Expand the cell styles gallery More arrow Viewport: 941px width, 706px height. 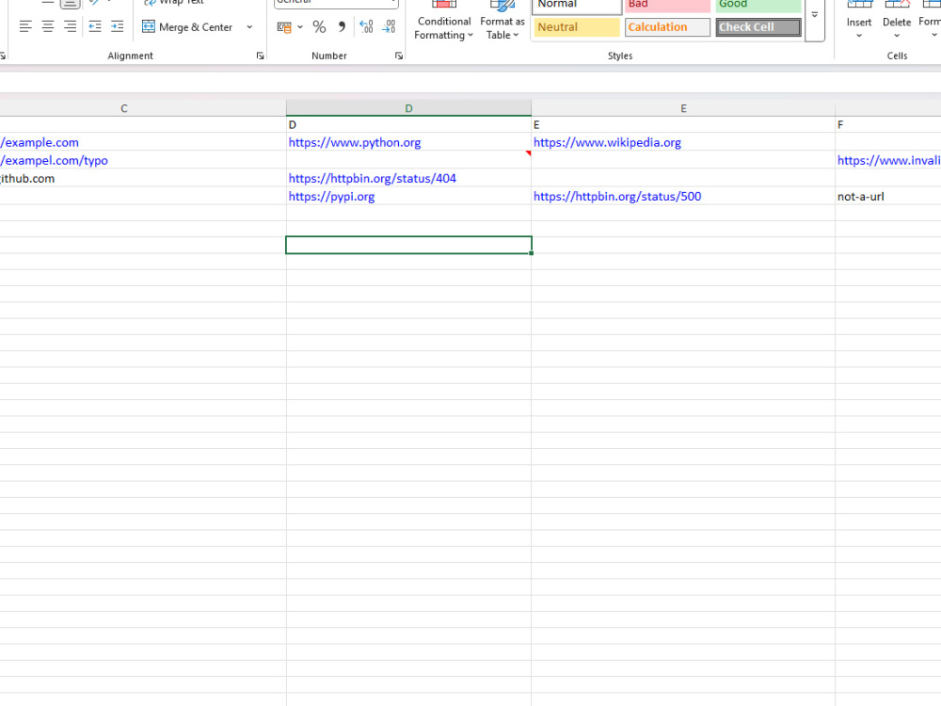point(814,16)
